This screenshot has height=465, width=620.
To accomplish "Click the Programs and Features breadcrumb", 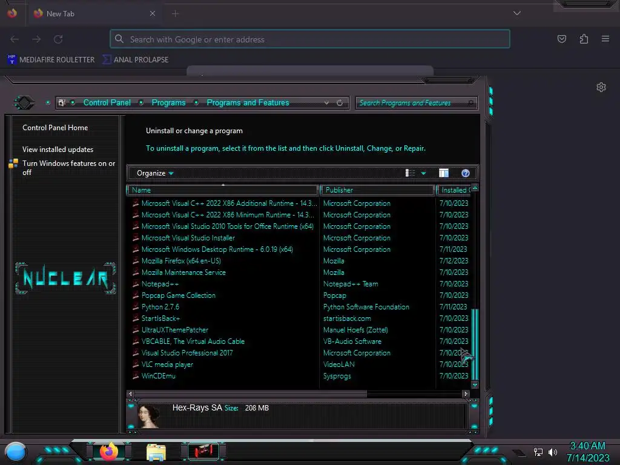I will click(x=248, y=103).
